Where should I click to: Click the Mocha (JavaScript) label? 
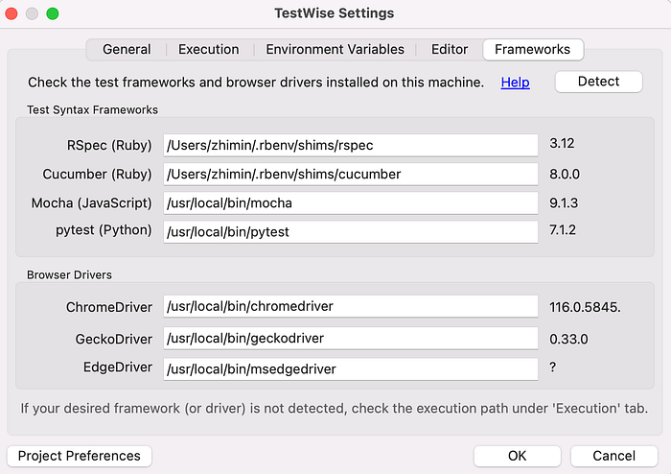point(92,202)
